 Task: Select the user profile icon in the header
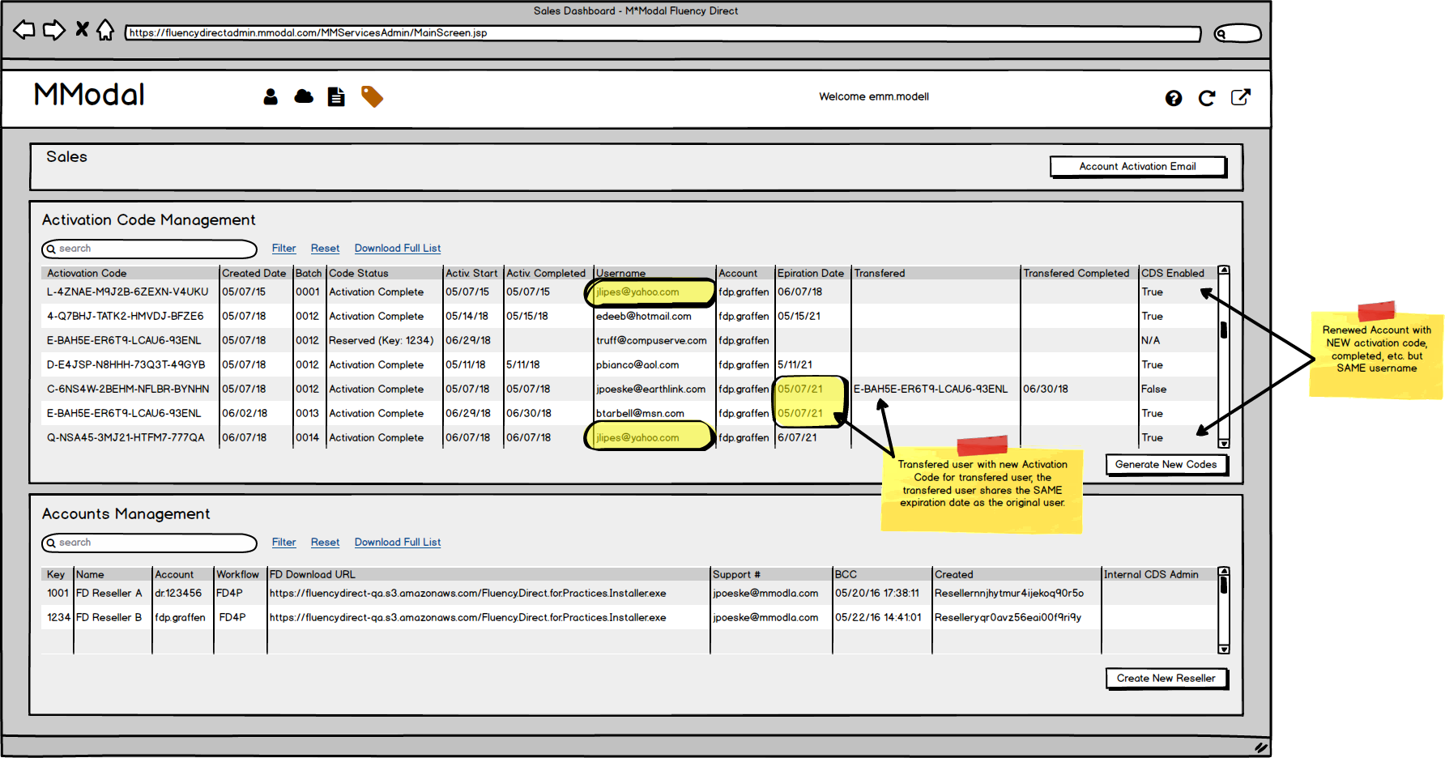271,96
